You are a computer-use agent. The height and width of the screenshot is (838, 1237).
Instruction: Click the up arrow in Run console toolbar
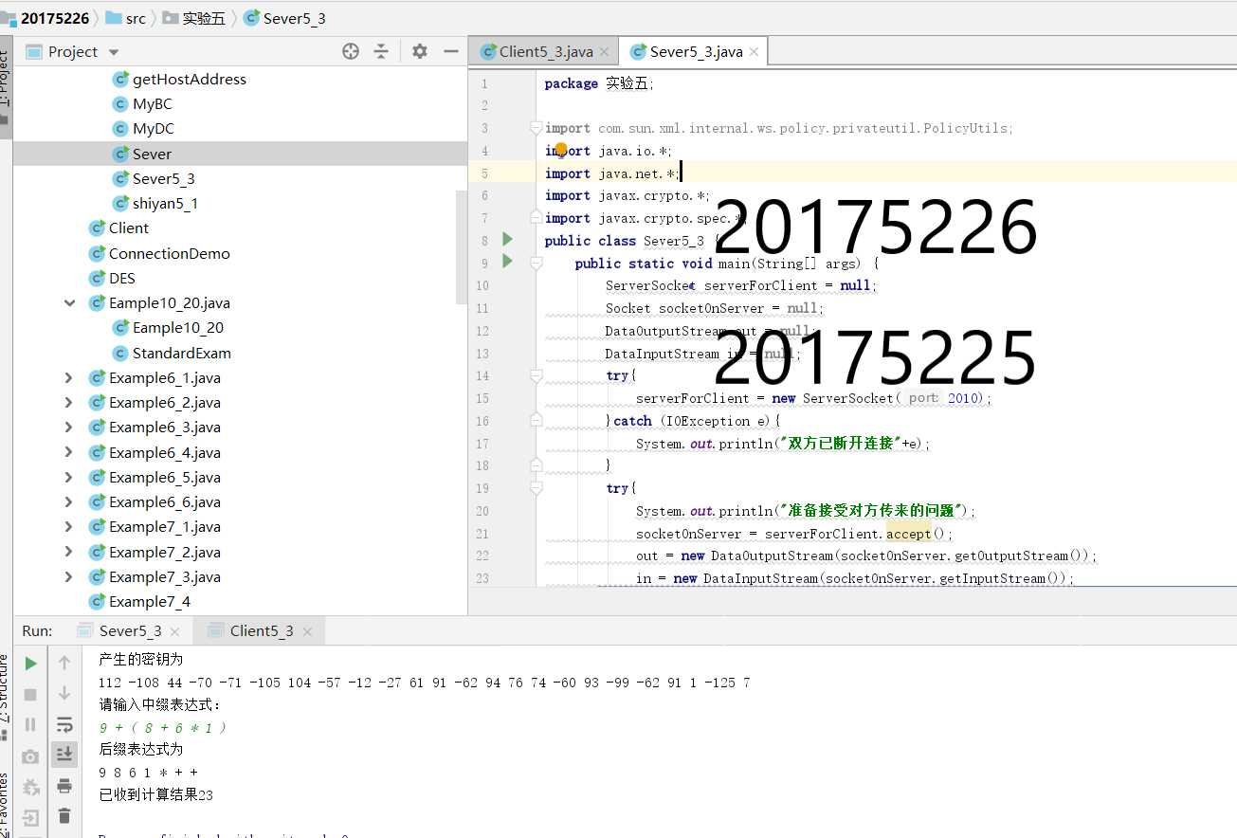tap(64, 664)
